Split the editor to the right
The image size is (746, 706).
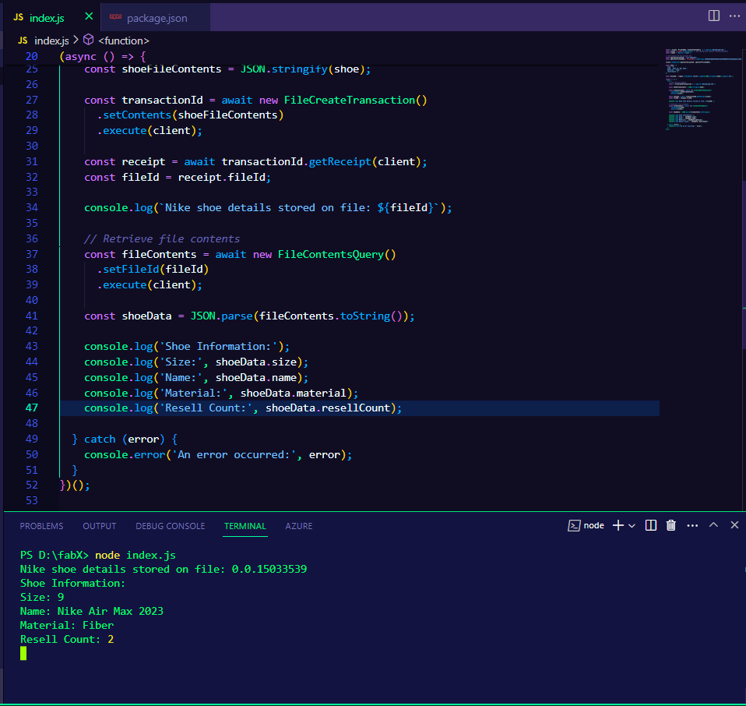(x=713, y=16)
